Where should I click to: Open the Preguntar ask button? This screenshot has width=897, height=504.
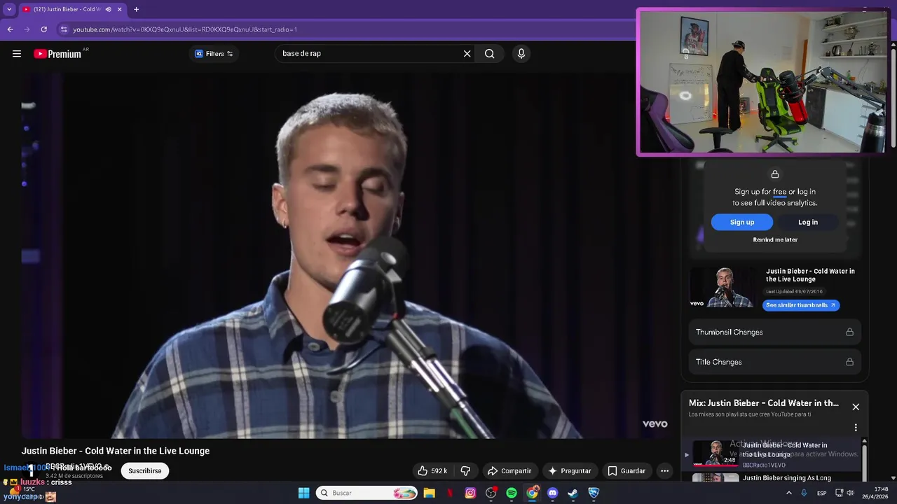(x=570, y=471)
